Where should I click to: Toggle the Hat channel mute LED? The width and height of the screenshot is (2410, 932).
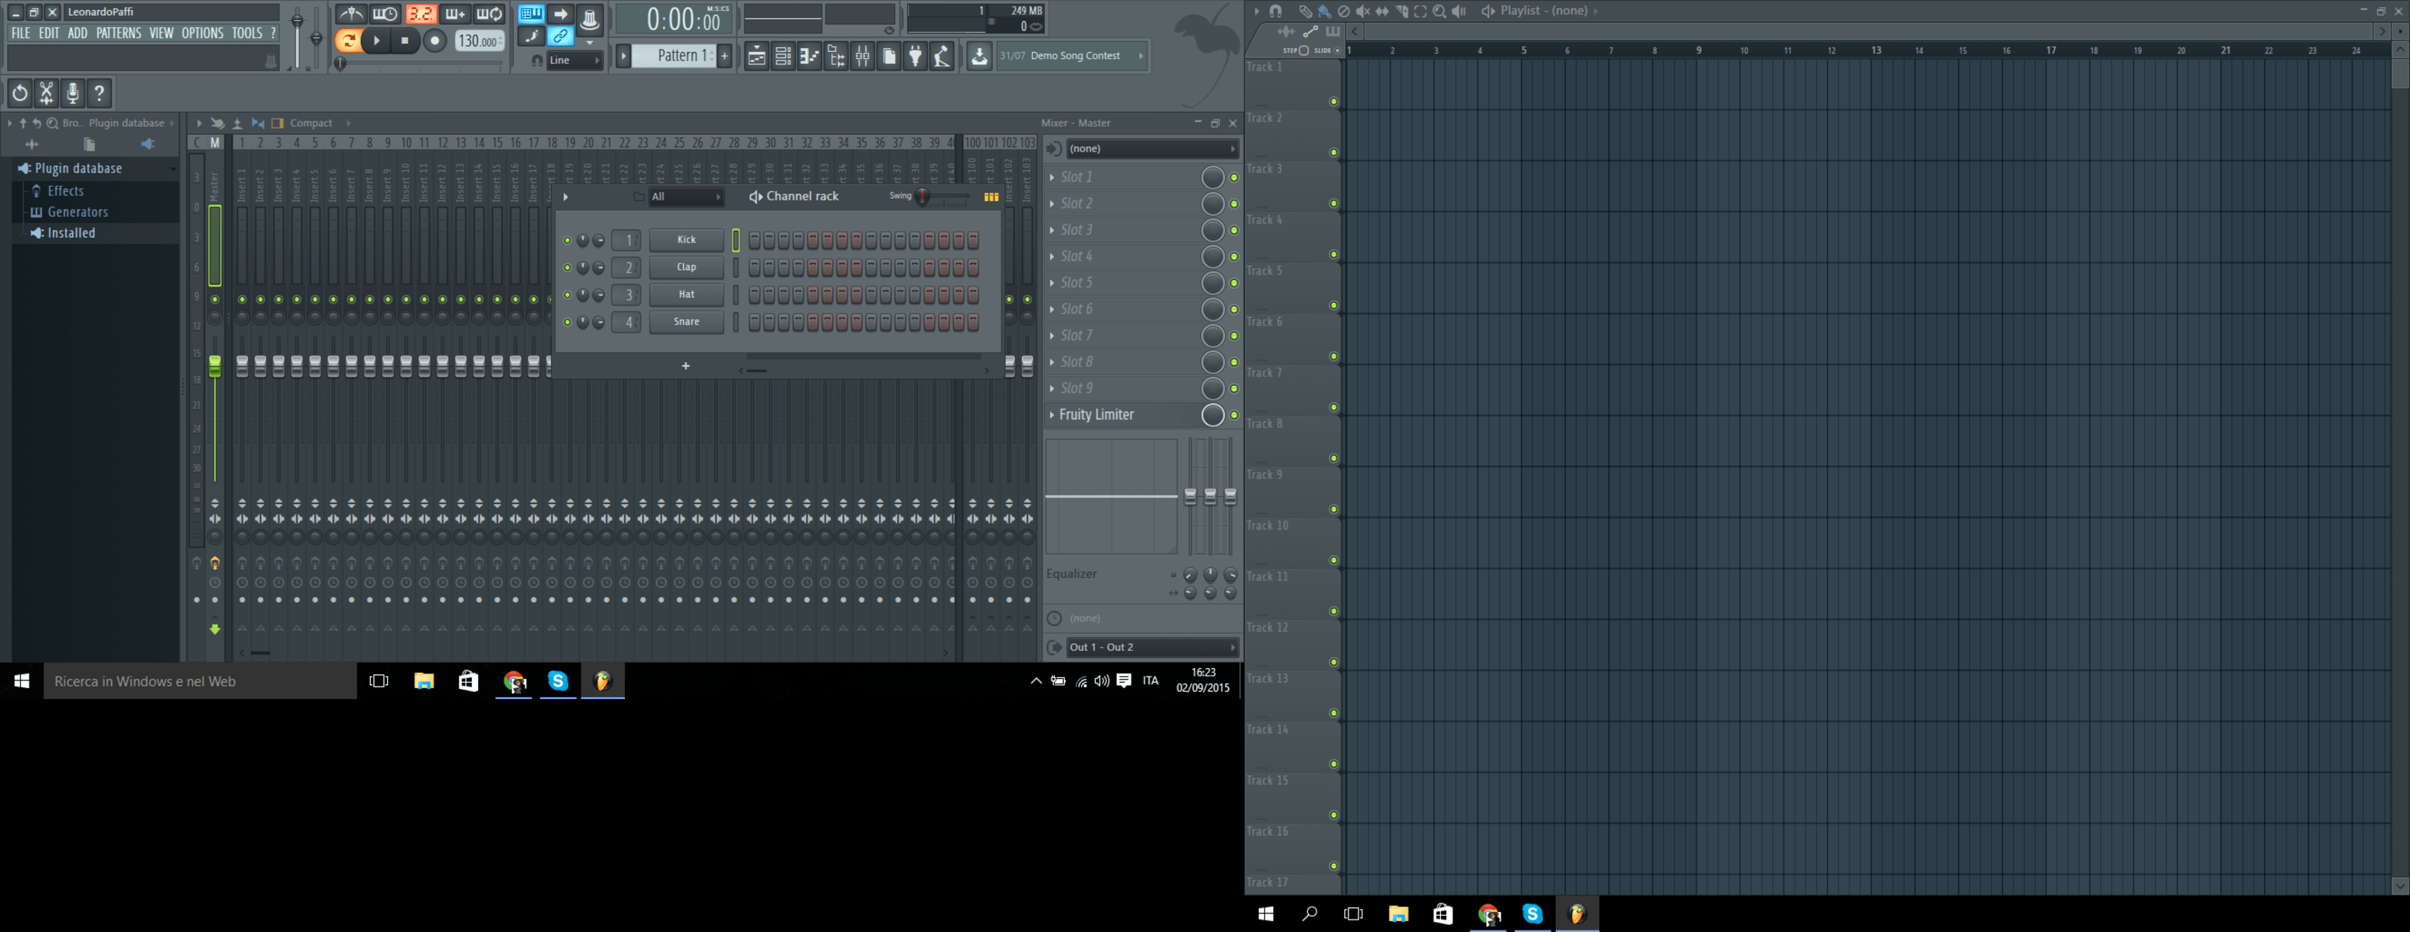coord(567,294)
